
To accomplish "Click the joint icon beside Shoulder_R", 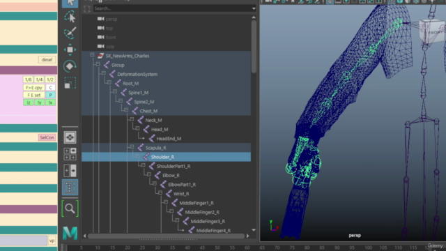I will coord(146,157).
